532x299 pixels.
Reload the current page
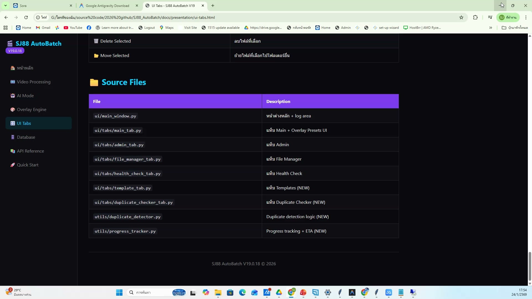coord(26,17)
